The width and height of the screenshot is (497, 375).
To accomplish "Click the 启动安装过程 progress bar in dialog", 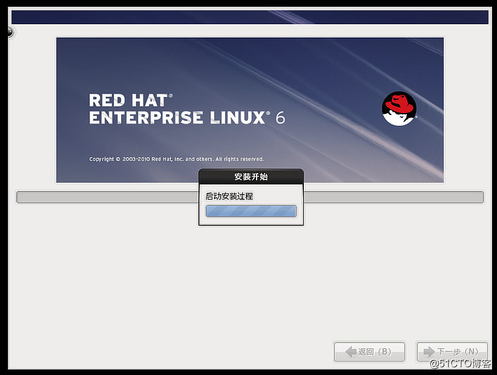I will tap(251, 211).
